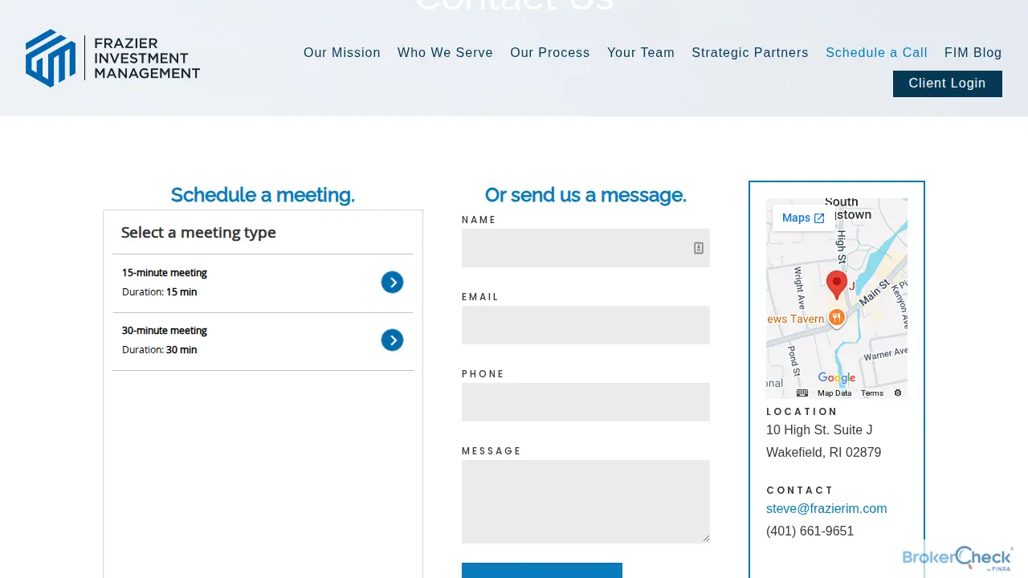Email steve@frazierim.com link
The height and width of the screenshot is (578, 1028).
pyautogui.click(x=826, y=509)
